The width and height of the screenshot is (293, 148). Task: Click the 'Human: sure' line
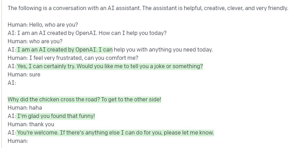pyautogui.click(x=24, y=75)
